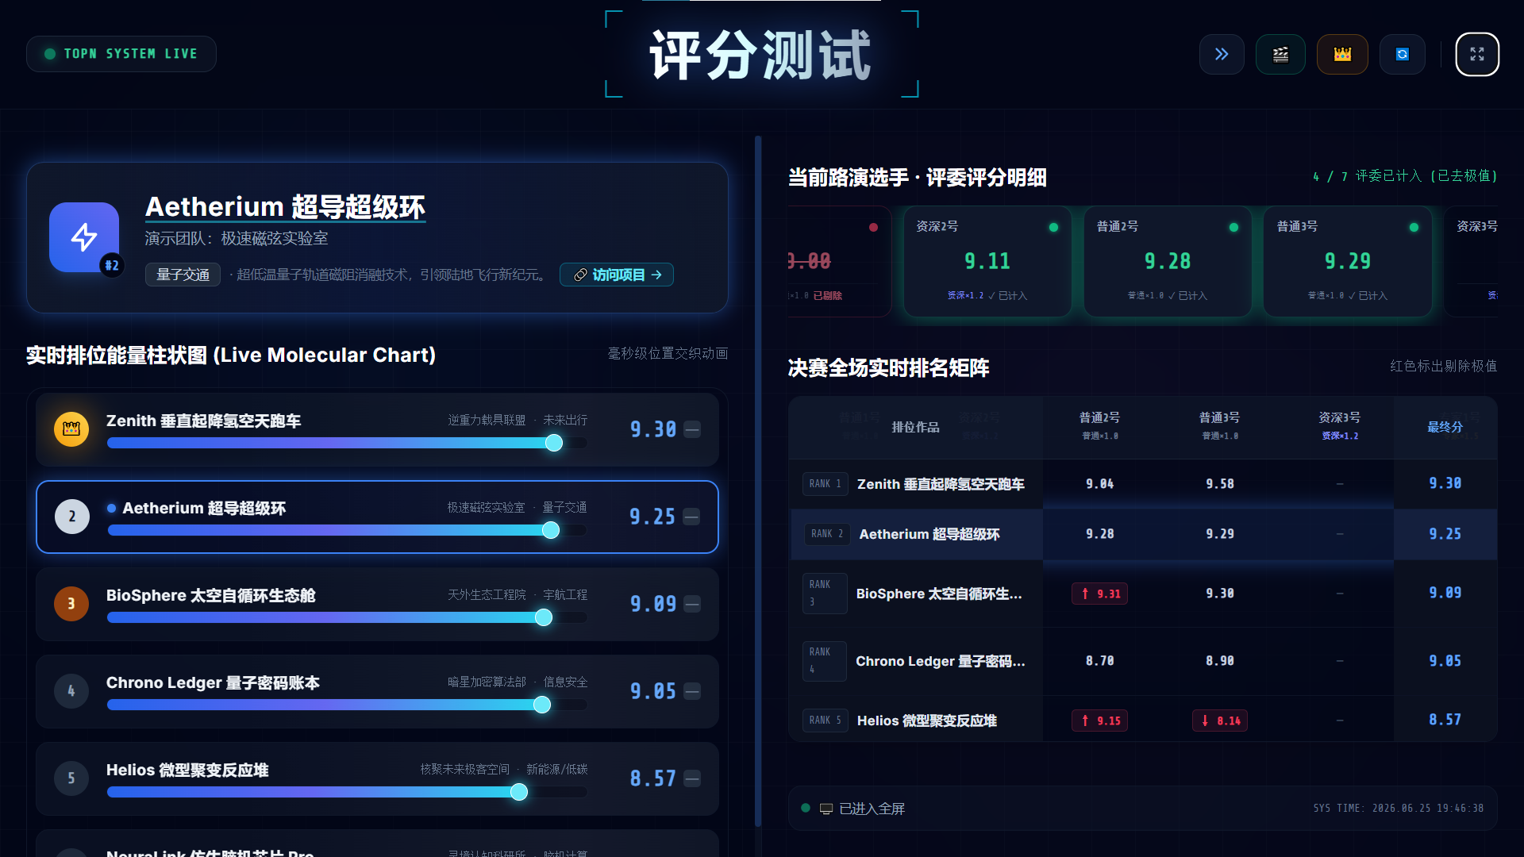1524x857 pixels.
Task: Toggle fullscreen with the expand-arrows icon
Action: click(1477, 54)
